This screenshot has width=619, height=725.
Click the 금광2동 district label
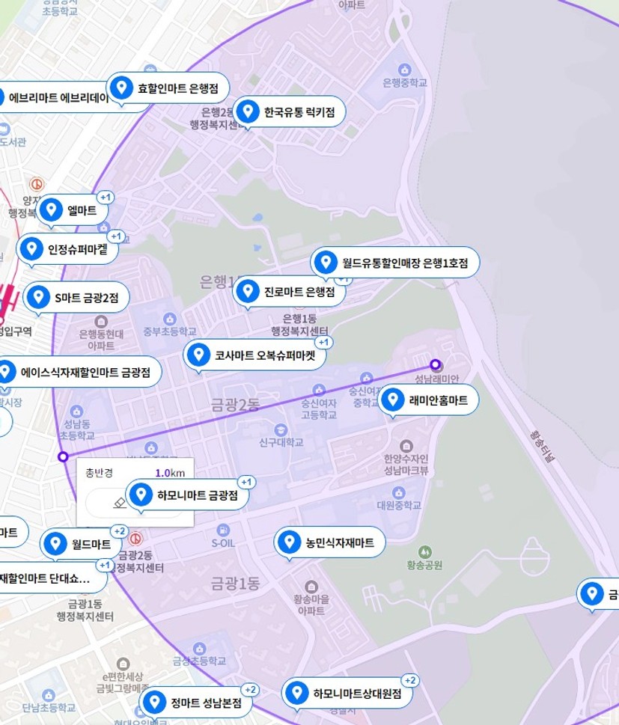(x=235, y=405)
